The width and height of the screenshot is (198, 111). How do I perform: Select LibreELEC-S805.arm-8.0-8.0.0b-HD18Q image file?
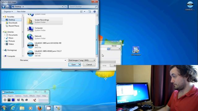point(45,45)
